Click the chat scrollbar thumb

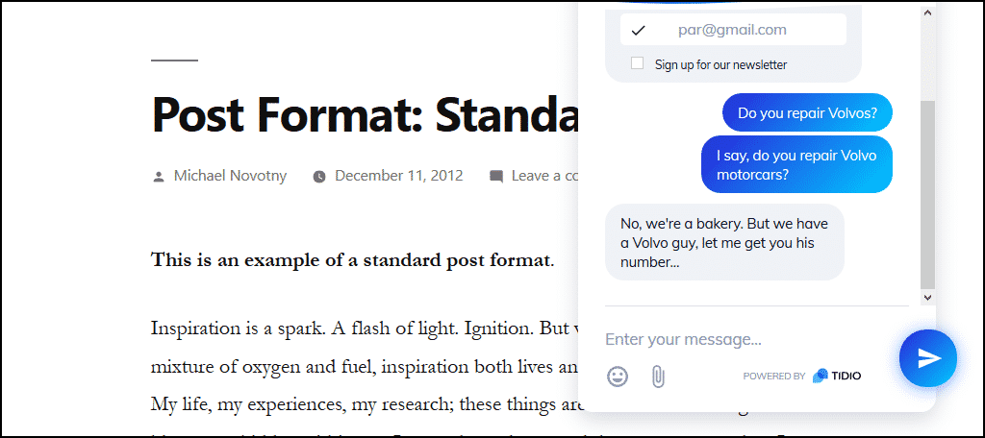tap(928, 195)
